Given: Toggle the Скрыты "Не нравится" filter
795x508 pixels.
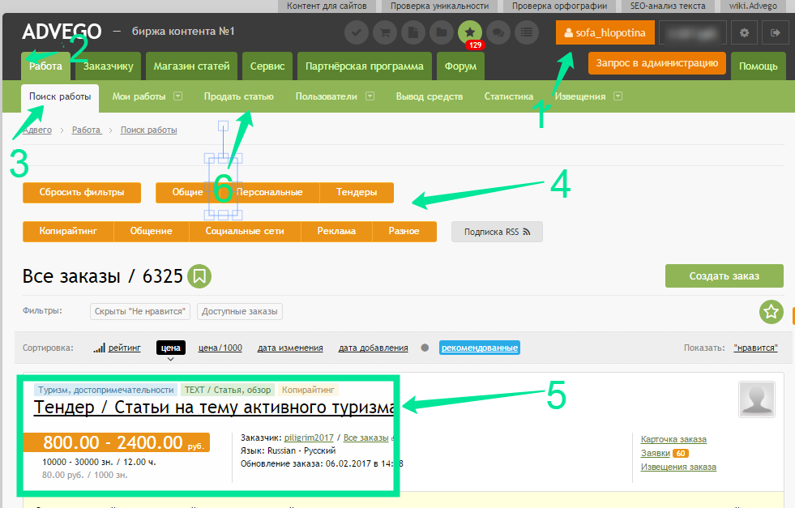Looking at the screenshot, I should (x=141, y=311).
